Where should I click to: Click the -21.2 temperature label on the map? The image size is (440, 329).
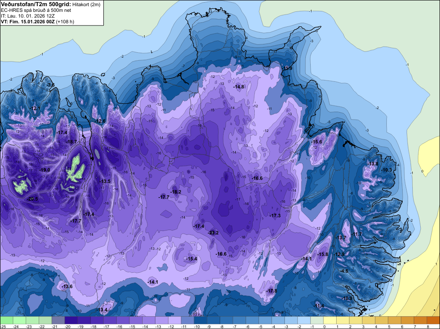tap(213, 233)
